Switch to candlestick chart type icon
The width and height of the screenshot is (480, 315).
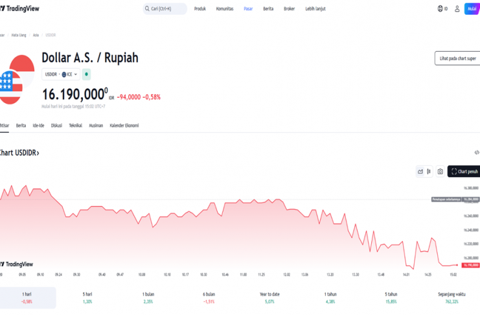click(x=429, y=172)
